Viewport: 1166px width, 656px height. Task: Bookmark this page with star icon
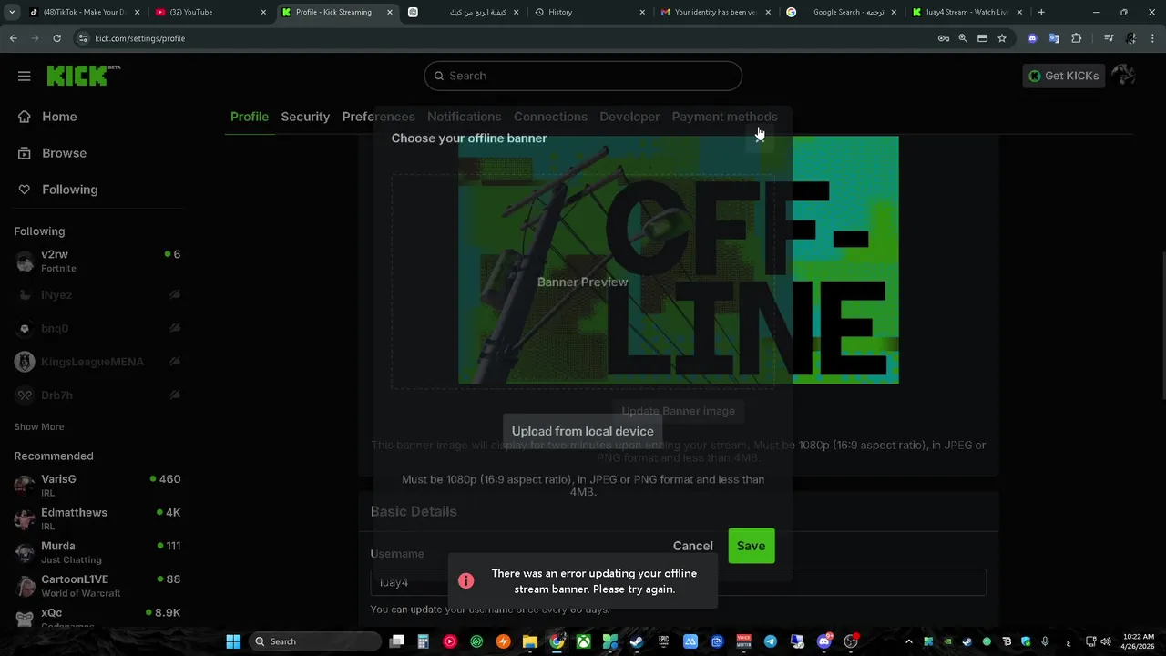(x=1002, y=38)
